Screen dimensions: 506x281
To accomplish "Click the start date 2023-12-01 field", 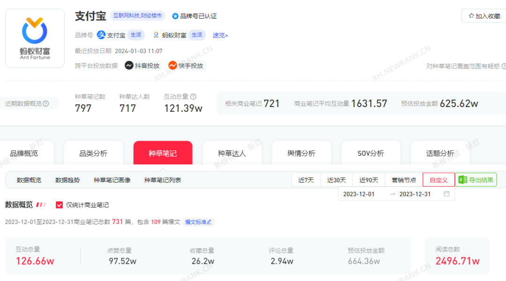I will (359, 194).
